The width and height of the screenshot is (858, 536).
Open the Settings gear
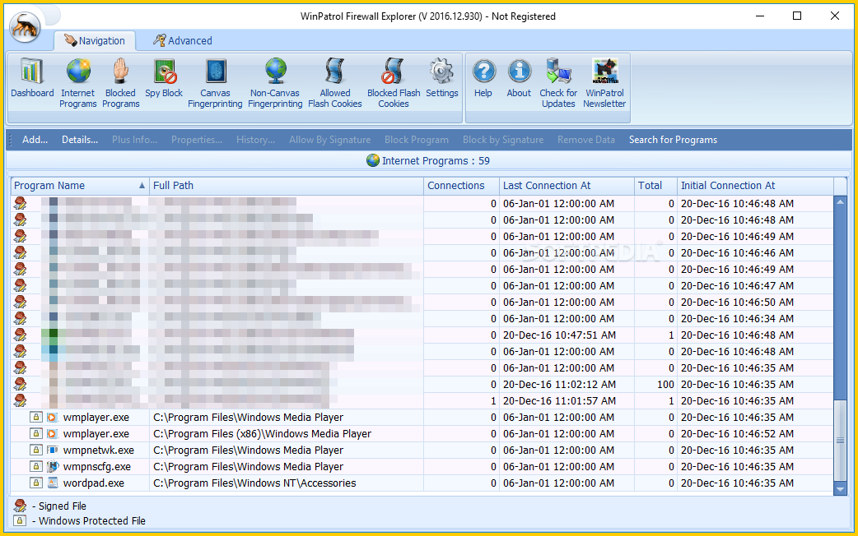point(441,79)
